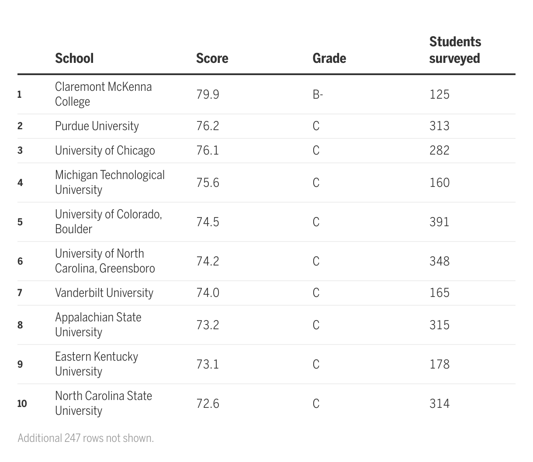
Task: Click Appalachian State University name
Action: click(x=98, y=324)
